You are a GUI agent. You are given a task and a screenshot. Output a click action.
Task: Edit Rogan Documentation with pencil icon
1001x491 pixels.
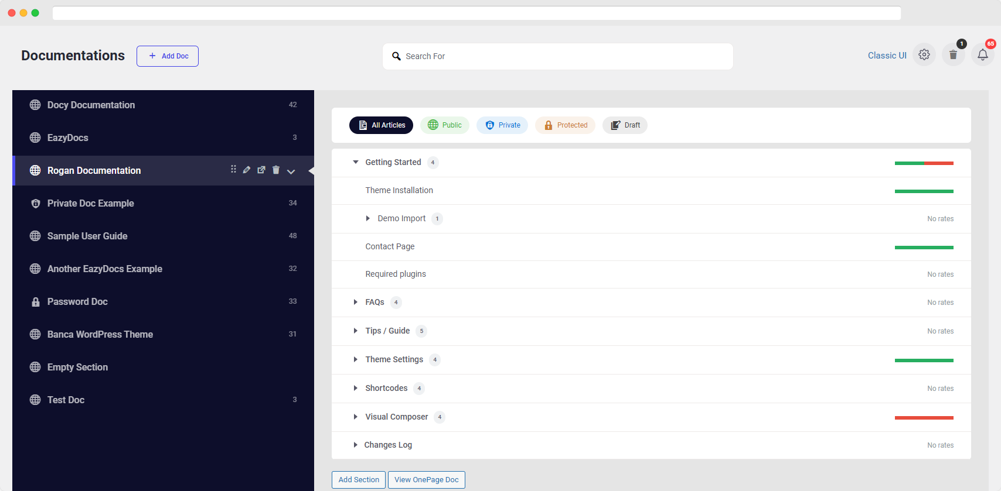pyautogui.click(x=247, y=170)
